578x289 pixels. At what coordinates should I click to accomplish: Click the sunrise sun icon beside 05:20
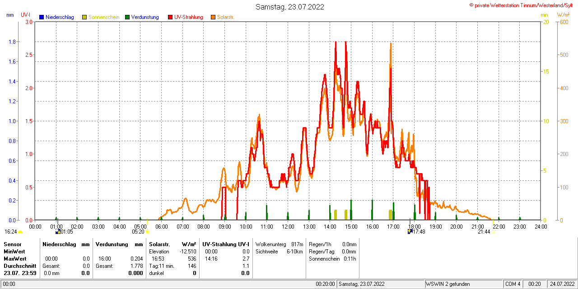coord(148,232)
